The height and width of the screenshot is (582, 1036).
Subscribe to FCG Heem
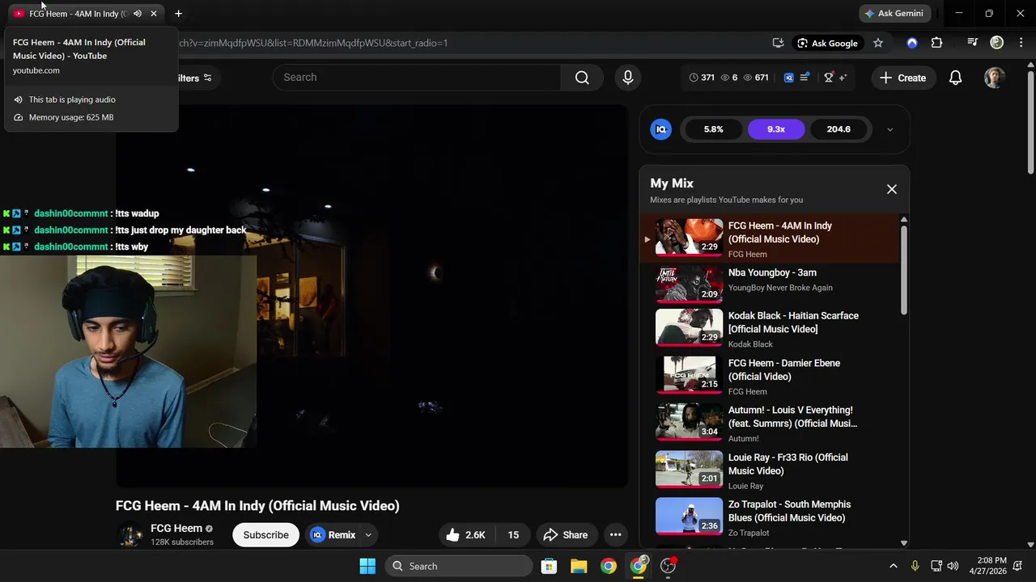[x=265, y=534]
